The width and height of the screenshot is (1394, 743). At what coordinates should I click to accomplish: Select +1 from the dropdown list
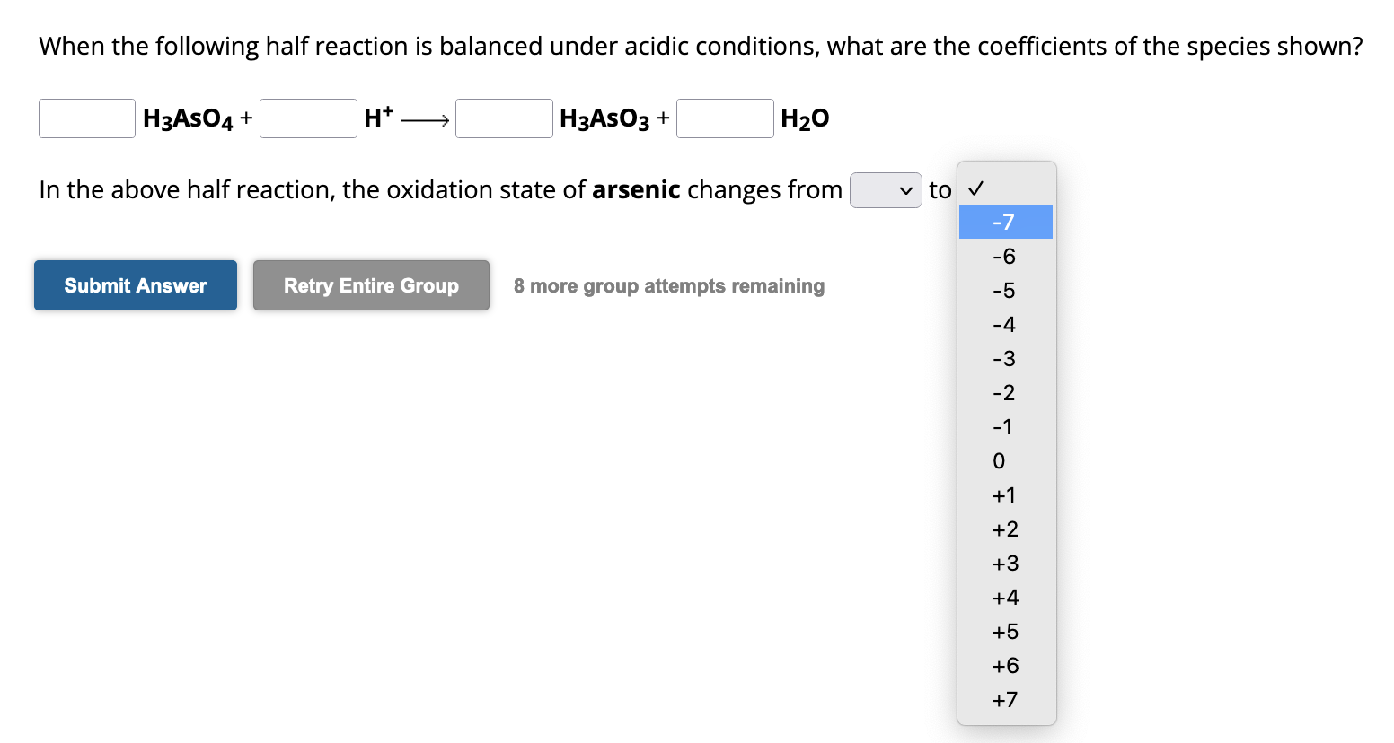1005,495
